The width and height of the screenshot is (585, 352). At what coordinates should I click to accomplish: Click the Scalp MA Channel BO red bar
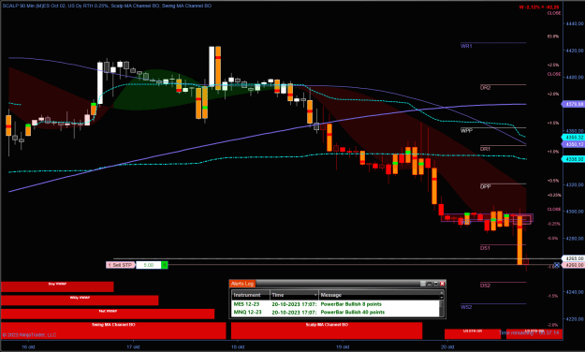coord(327,330)
